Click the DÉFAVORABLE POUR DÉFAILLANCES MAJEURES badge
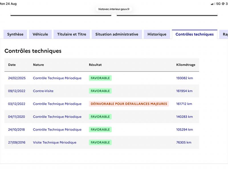This screenshot has height=171, width=228. (x=129, y=104)
